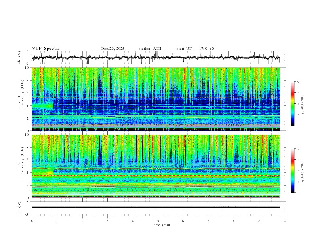Click the "-7" tick of the lower colorbar
Viewport: 320px width, 248px height.
click(298, 193)
